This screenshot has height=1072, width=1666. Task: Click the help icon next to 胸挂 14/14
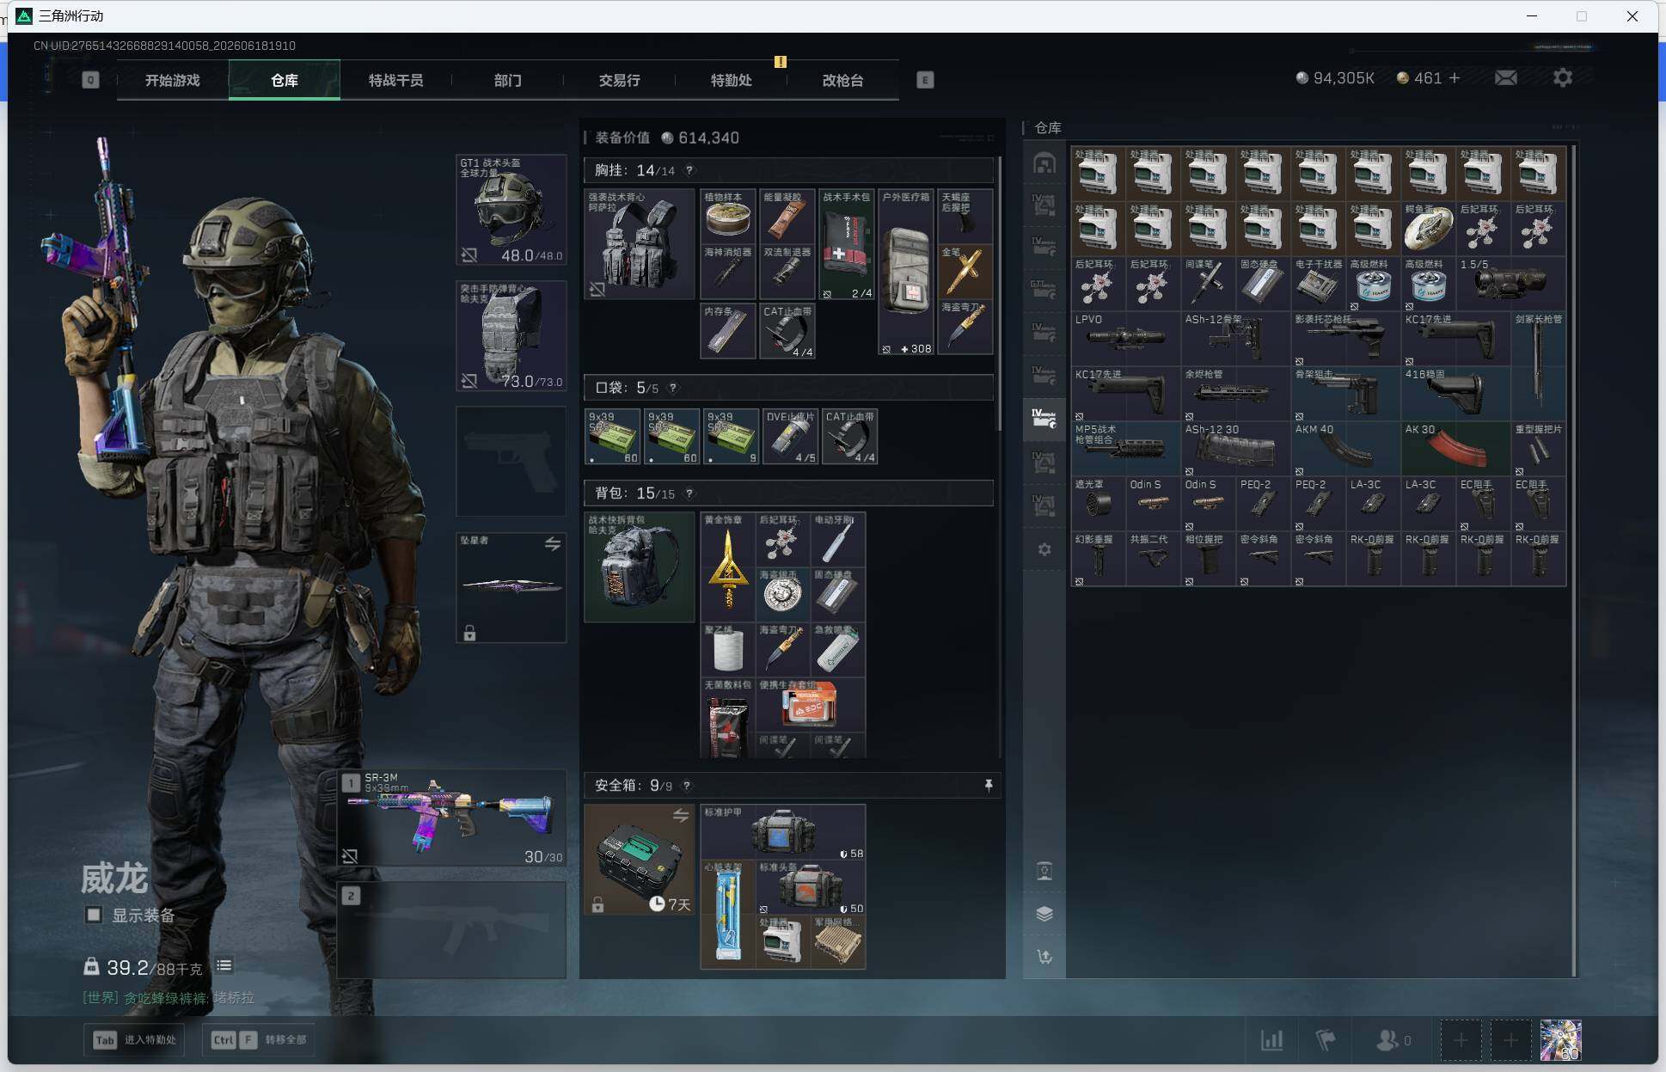click(x=689, y=170)
